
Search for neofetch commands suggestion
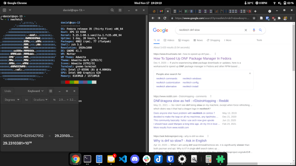tap(167, 79)
